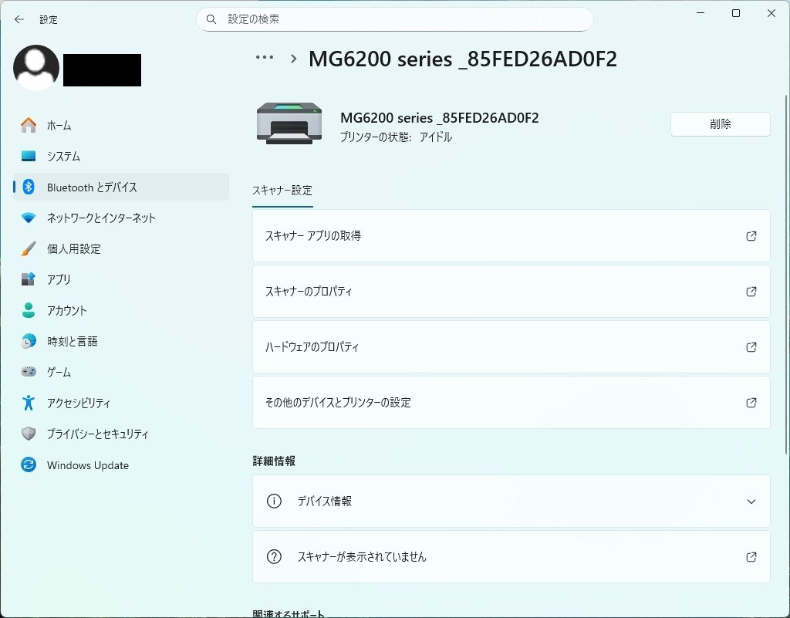The width and height of the screenshot is (790, 618).
Task: Select the スキャナー設定 tab
Action: [282, 191]
